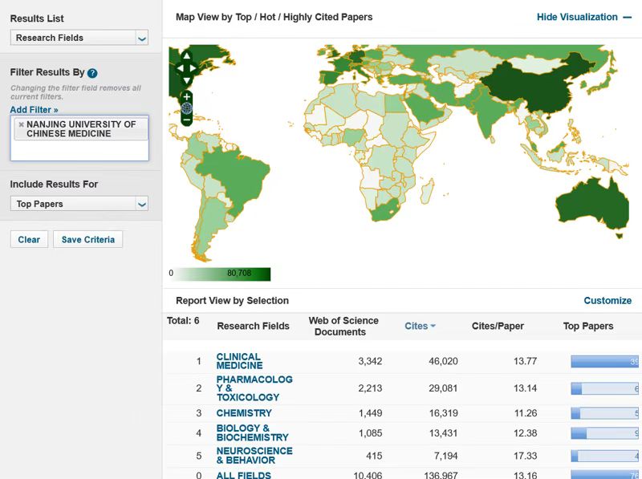The image size is (642, 479).
Task: Zoom in on the map
Action: [x=186, y=96]
